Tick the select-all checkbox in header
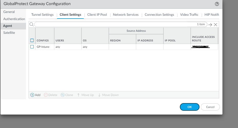This screenshot has height=128, width=238. 32,40
